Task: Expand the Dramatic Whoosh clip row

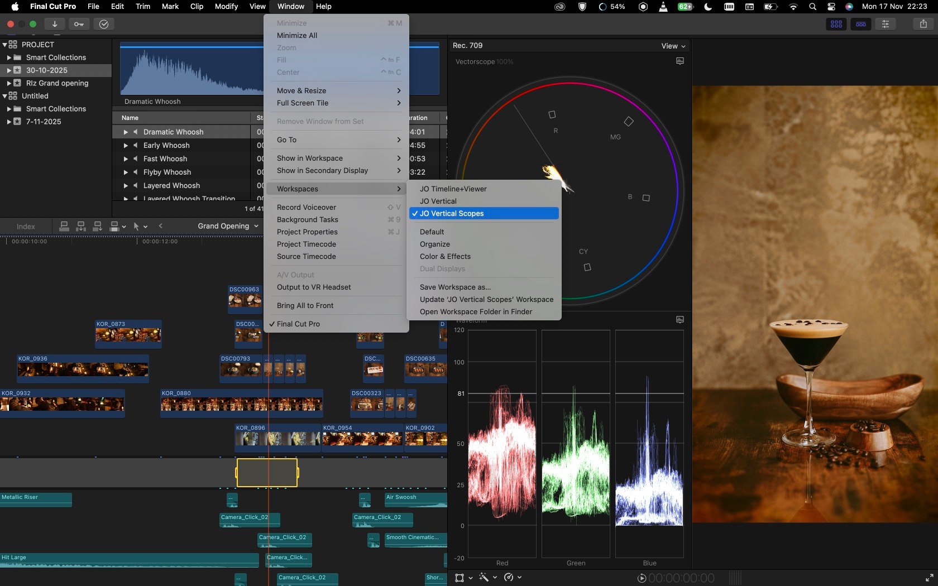Action: (126, 132)
